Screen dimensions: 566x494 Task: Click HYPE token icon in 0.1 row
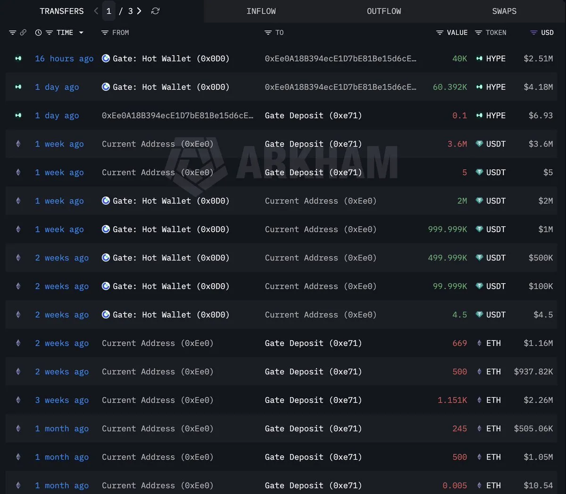click(x=479, y=115)
